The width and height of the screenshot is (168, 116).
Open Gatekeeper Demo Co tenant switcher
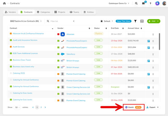119,3
